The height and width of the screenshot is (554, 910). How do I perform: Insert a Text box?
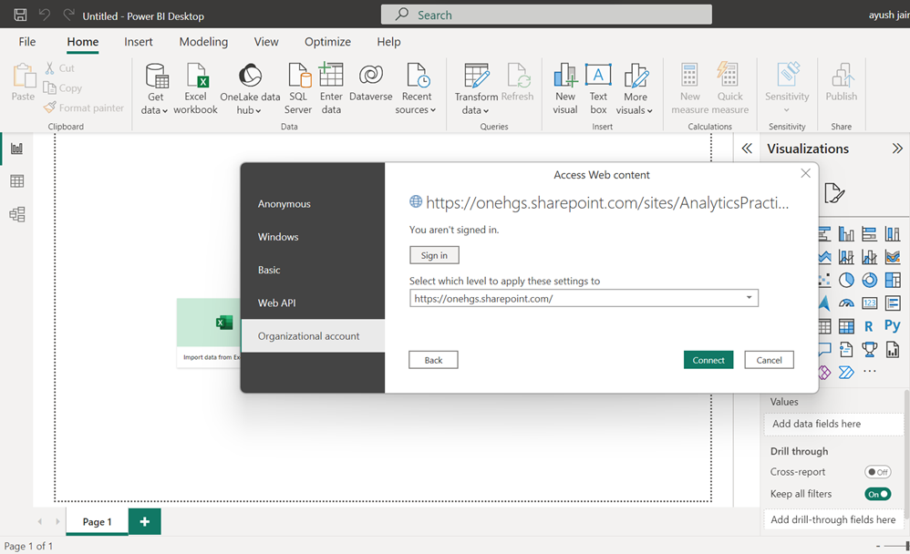point(598,88)
